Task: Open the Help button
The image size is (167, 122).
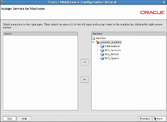Action: (24, 119)
